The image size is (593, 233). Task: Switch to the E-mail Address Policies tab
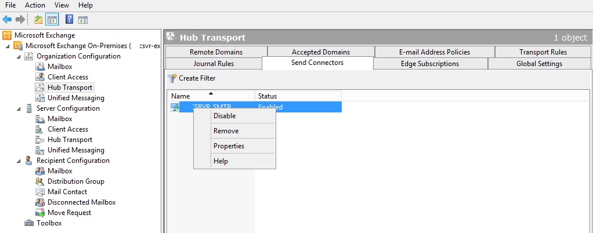pos(435,52)
